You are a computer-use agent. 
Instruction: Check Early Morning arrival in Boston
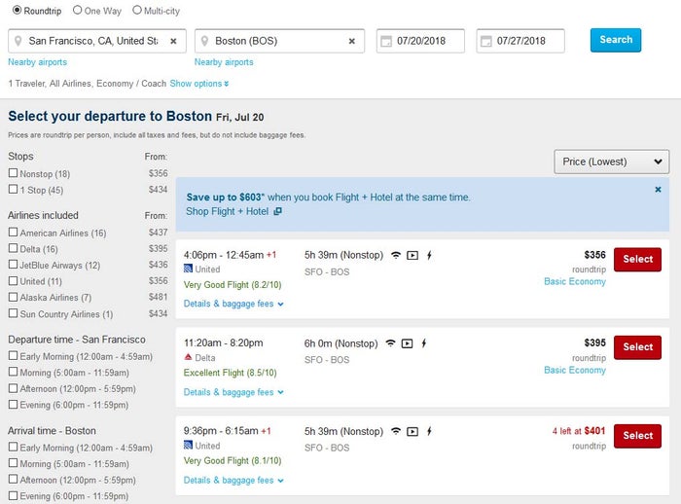[x=13, y=447]
